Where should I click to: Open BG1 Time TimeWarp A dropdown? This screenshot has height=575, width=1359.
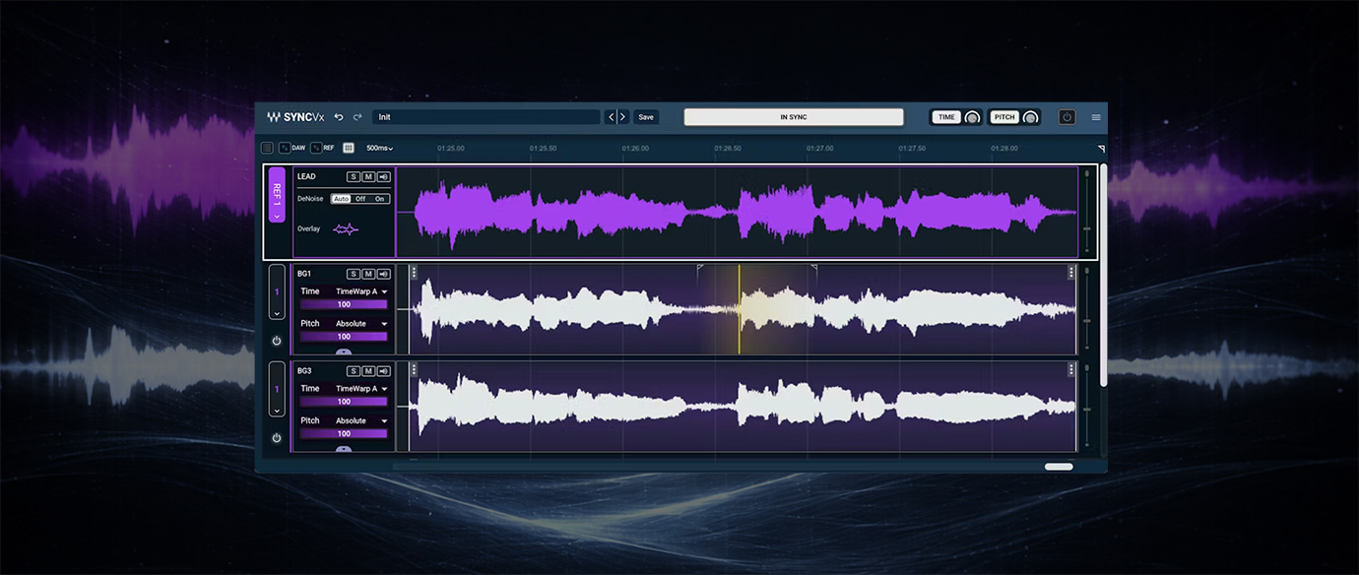(x=361, y=291)
